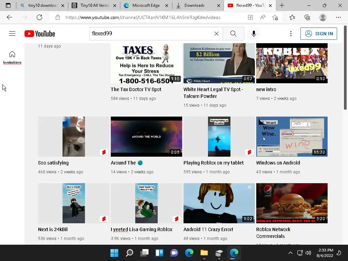Open a new browser tab
The height and width of the screenshot is (261, 348).
[282, 5]
